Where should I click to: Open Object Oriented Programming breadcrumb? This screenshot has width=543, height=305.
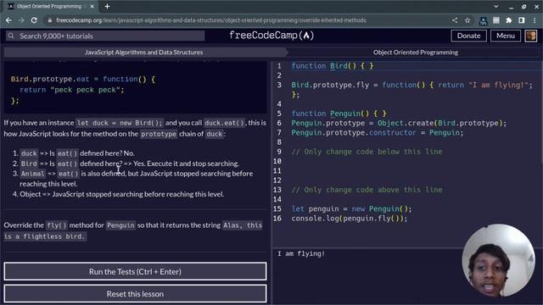click(415, 53)
